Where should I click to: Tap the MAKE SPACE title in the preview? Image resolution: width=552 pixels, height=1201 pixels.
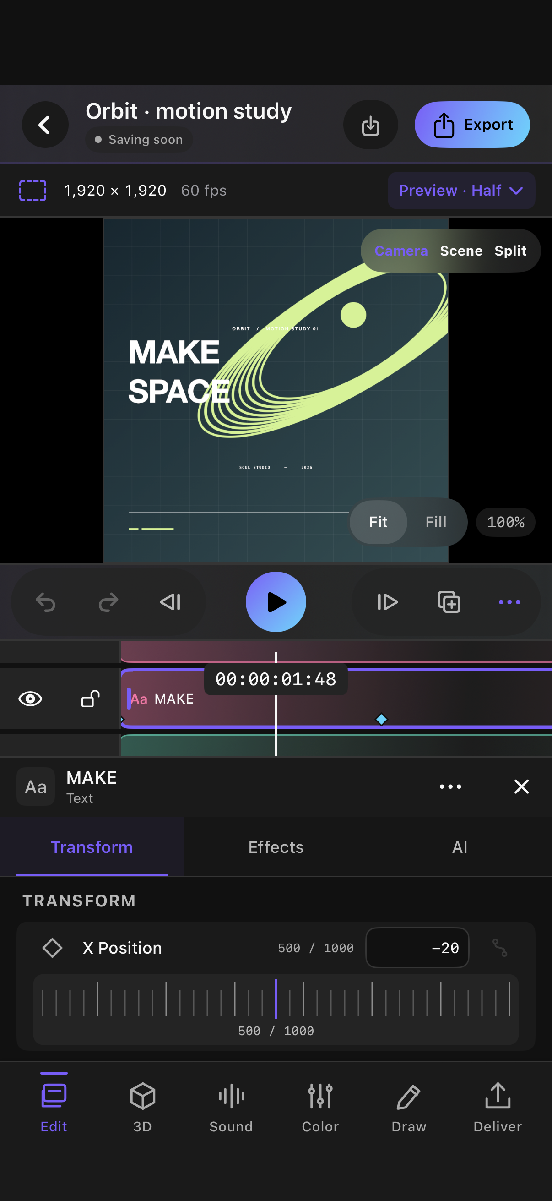179,371
